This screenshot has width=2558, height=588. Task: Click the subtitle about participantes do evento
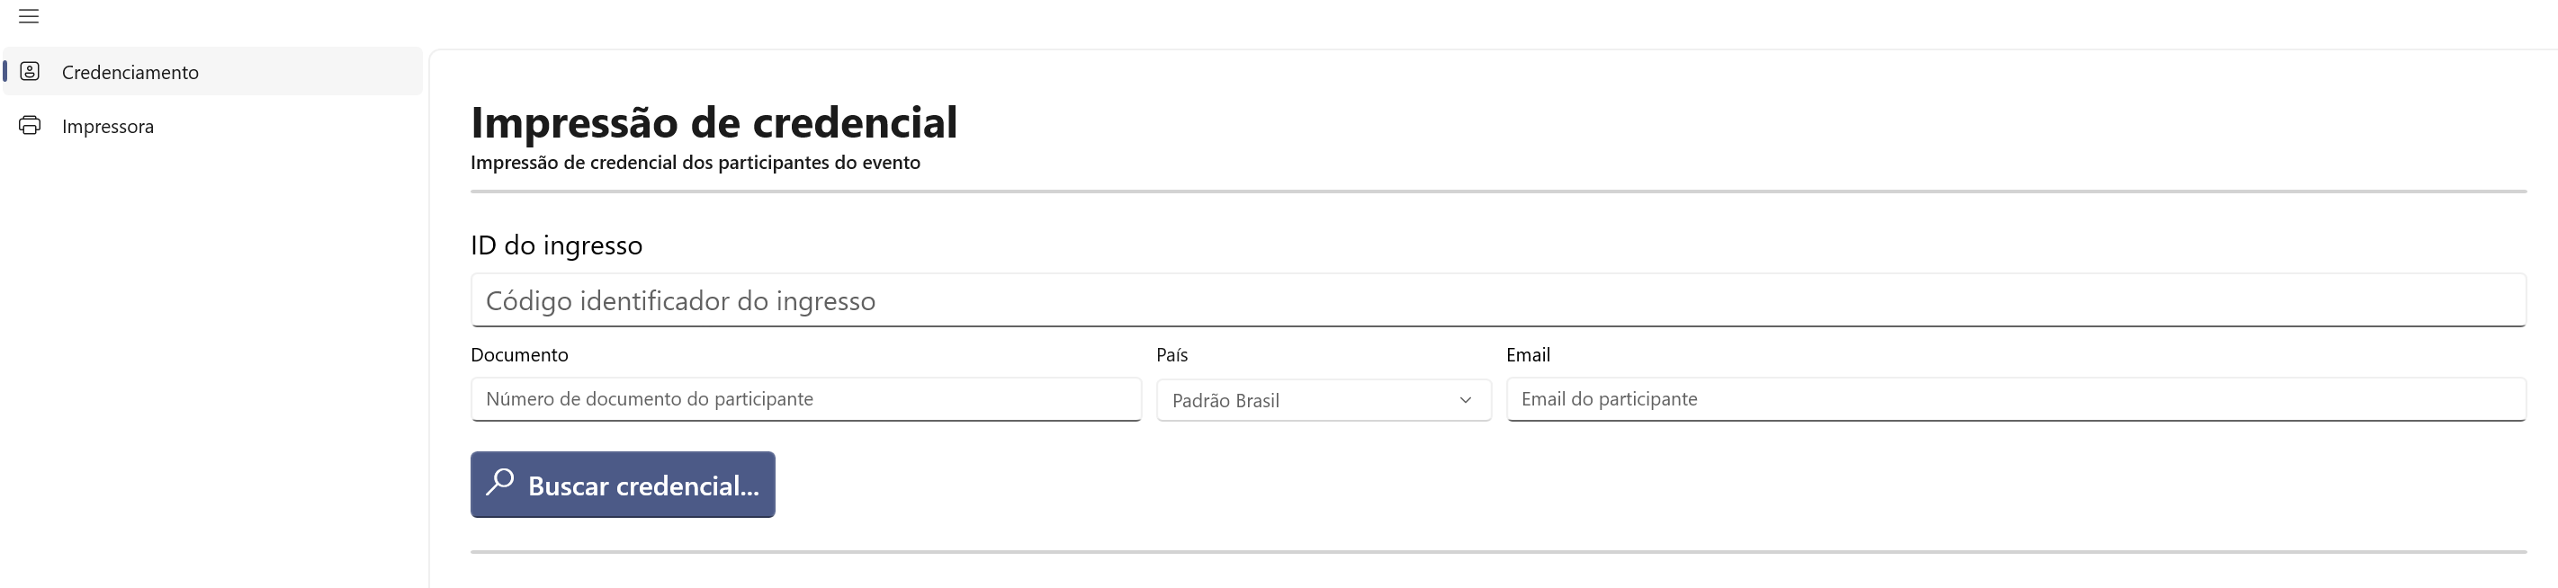coord(696,163)
